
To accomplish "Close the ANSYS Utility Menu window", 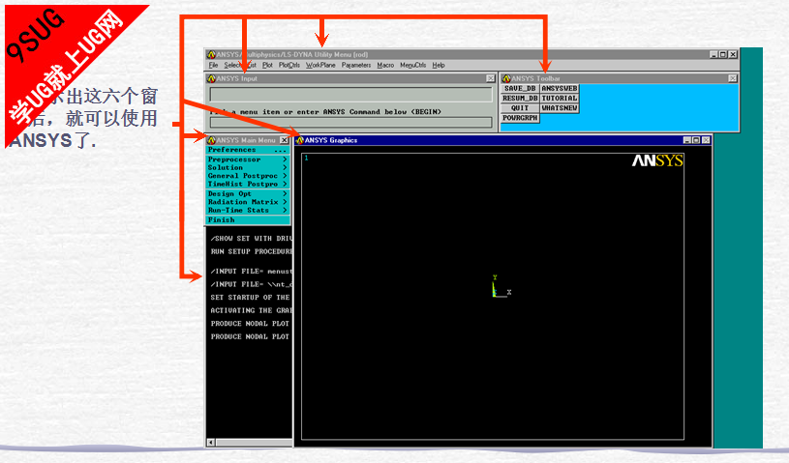I will [733, 54].
